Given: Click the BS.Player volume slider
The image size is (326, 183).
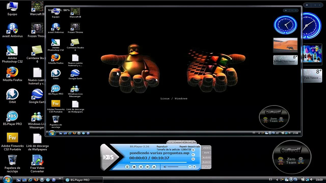Looking at the screenshot, I should pos(177,167).
